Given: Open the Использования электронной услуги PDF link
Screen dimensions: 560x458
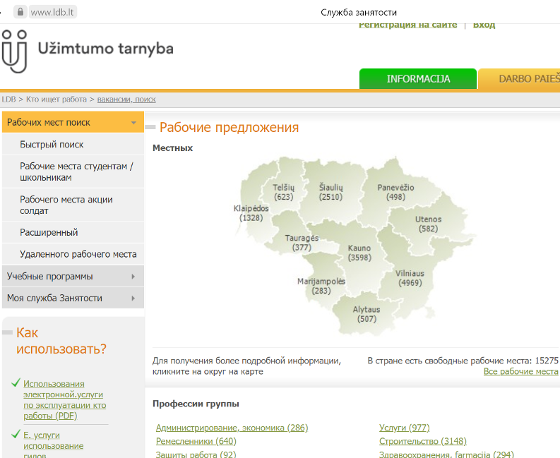Looking at the screenshot, I should pos(65,400).
